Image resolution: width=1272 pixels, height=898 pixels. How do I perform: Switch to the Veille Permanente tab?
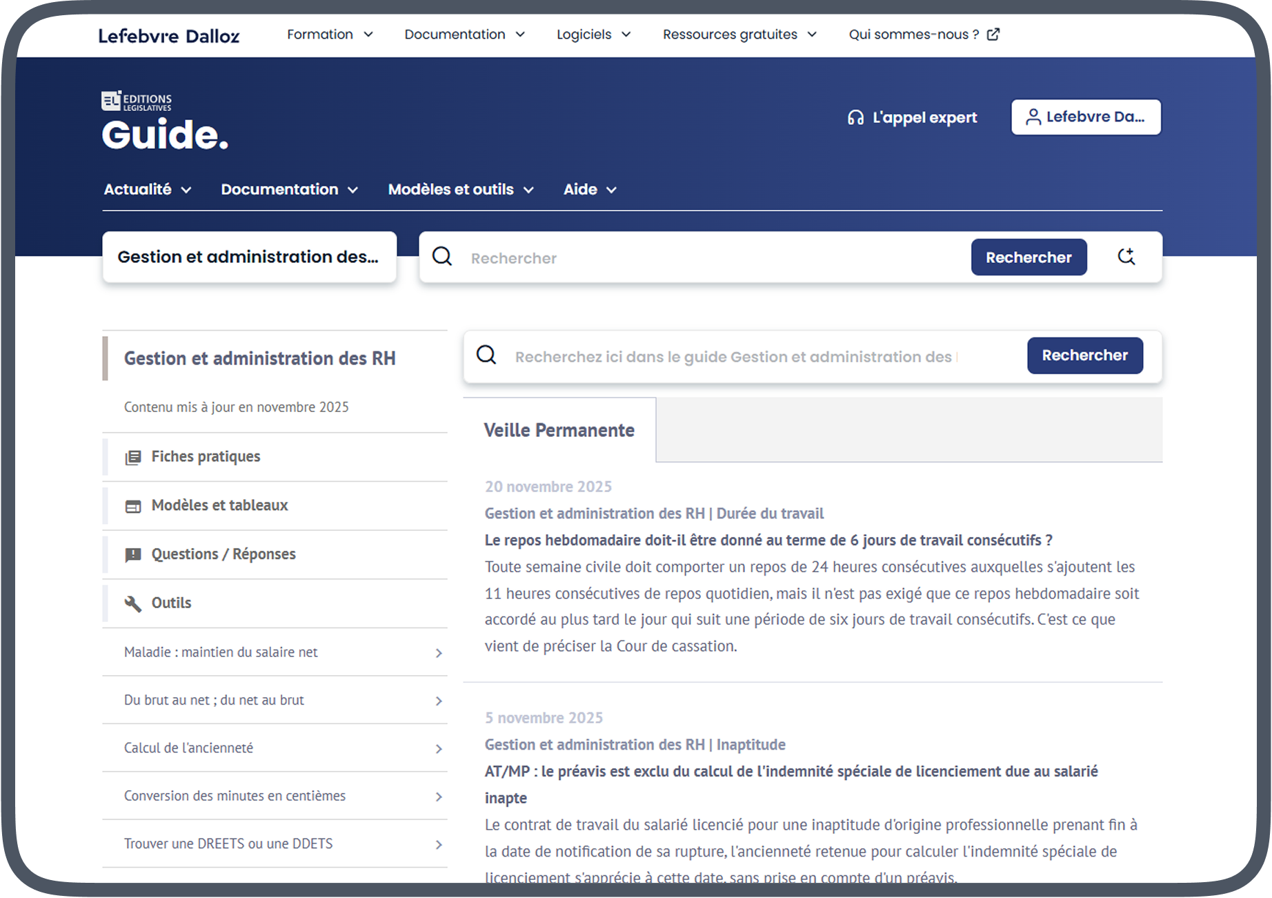[559, 430]
